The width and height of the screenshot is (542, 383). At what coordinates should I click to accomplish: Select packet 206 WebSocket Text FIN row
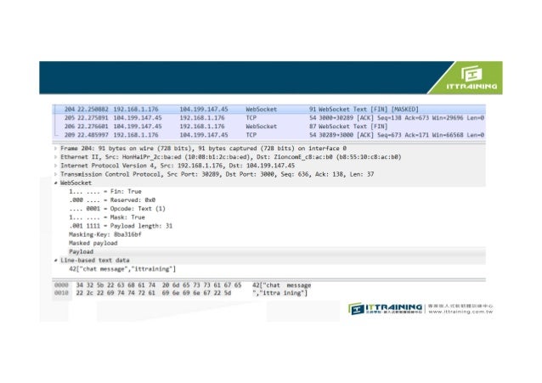pyautogui.click(x=269, y=127)
